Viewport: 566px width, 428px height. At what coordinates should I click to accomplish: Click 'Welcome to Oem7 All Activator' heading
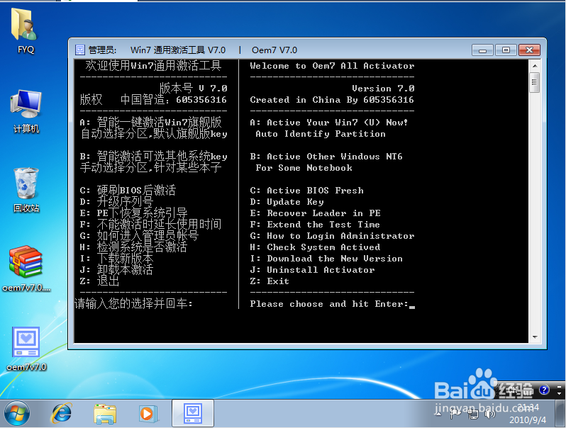pos(332,66)
